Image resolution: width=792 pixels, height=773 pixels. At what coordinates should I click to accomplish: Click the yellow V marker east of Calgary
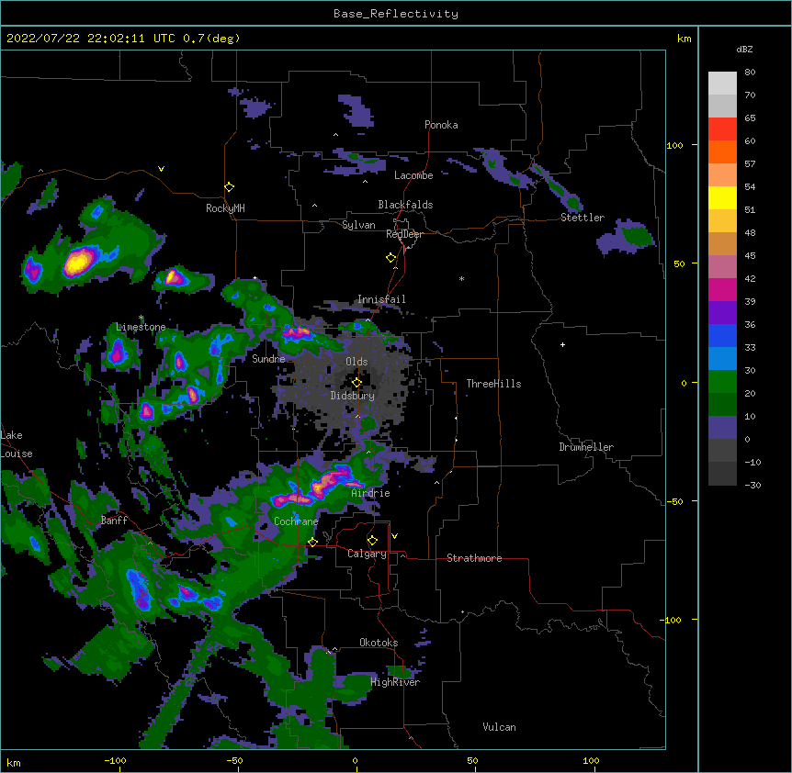pyautogui.click(x=394, y=536)
